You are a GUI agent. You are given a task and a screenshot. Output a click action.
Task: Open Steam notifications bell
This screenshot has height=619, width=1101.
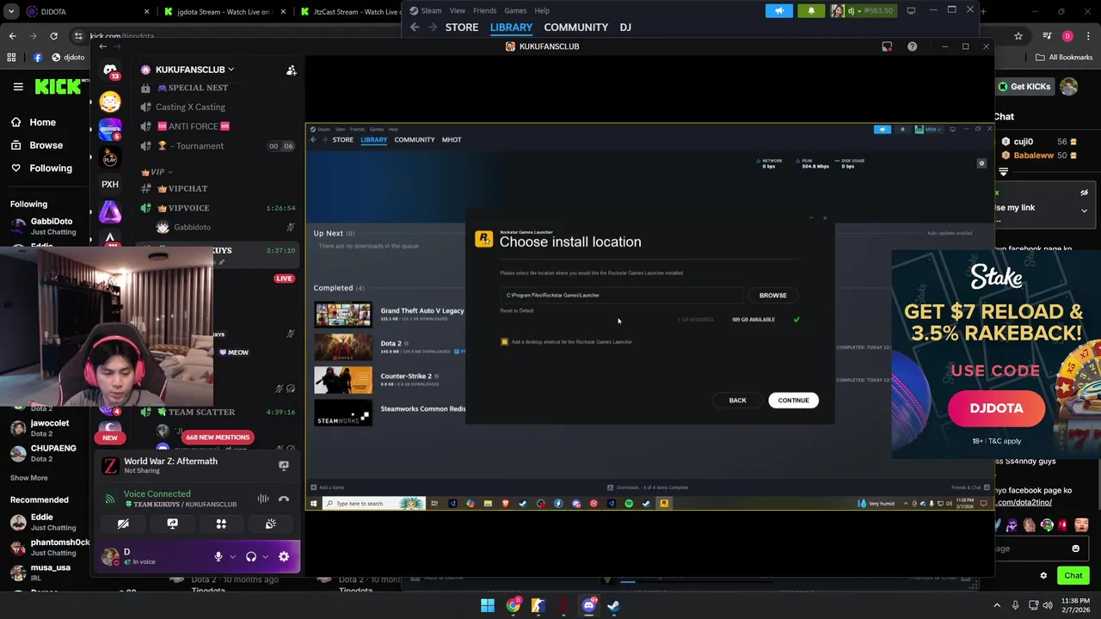coord(811,10)
